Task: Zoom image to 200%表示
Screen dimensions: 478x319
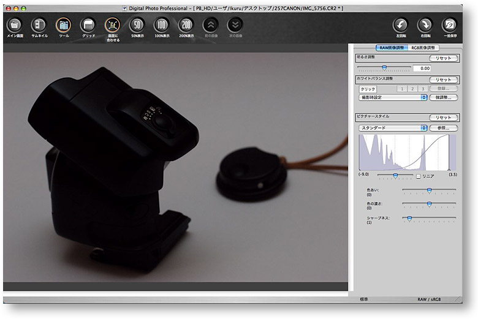Action: pos(186,25)
